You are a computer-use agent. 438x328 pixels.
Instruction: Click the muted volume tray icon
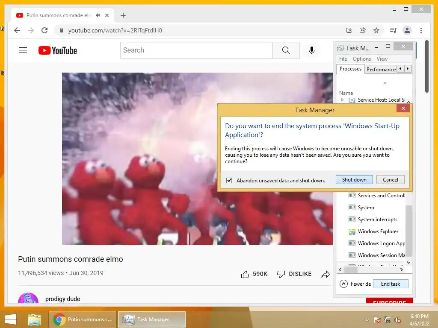click(x=397, y=320)
